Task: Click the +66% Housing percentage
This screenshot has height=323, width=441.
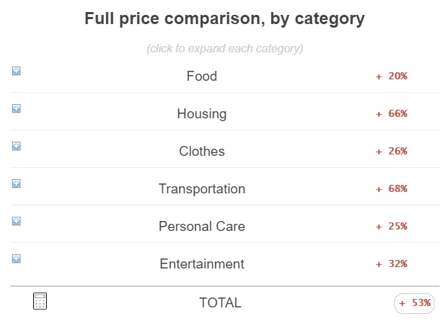Action: pyautogui.click(x=391, y=113)
